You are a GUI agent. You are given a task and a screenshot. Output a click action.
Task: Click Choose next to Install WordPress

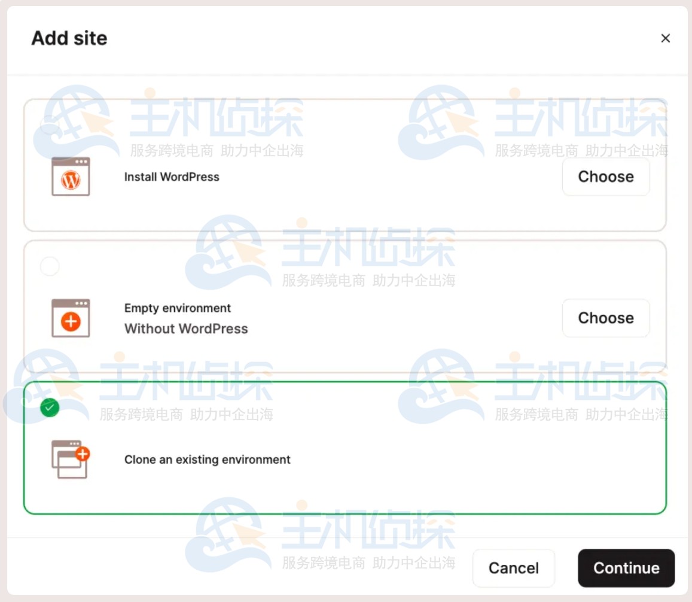click(605, 177)
